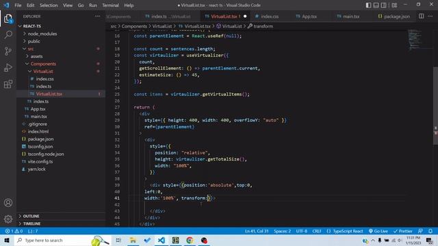Collapse the VirtualList folder

coord(42,71)
